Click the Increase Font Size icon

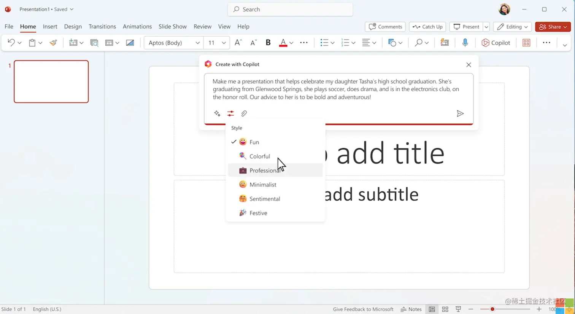pos(238,43)
